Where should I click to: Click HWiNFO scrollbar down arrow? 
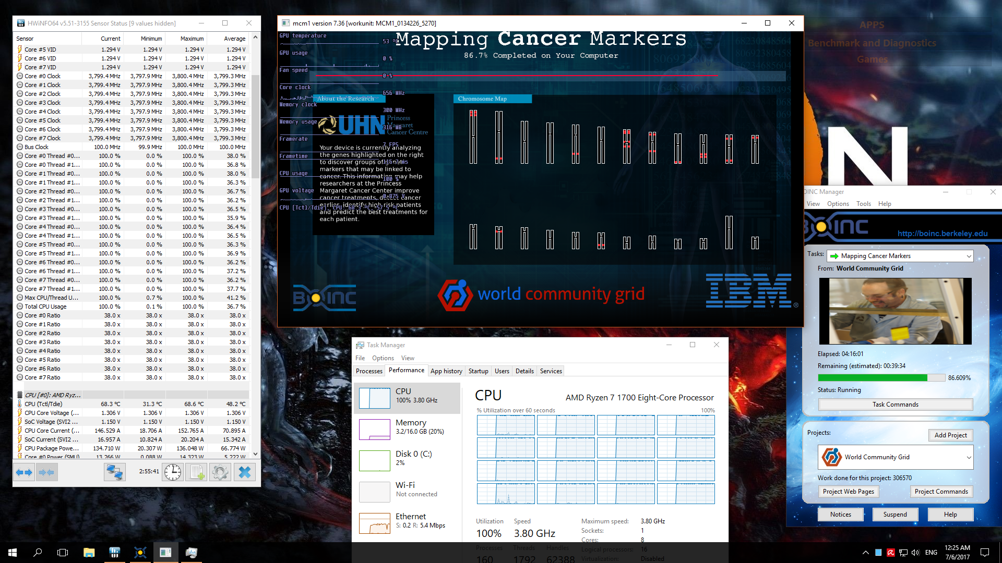click(x=255, y=454)
